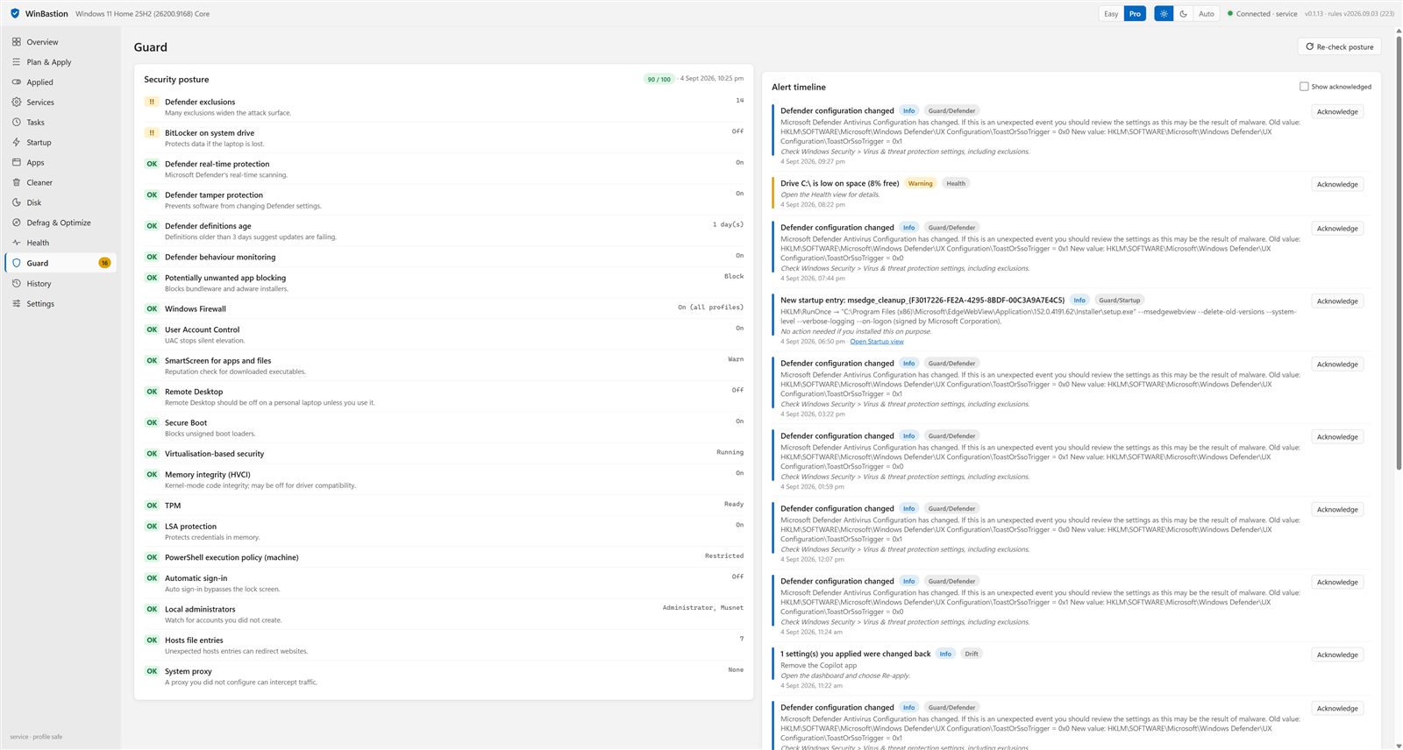
Task: Click the Tasks clock icon
Action: [x=17, y=123]
